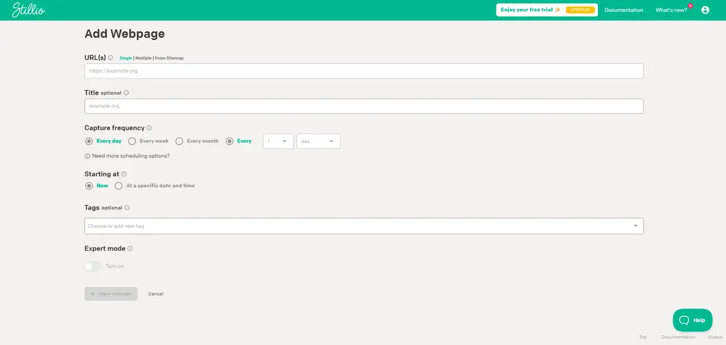Click the info icon next to URL(s)

pos(110,58)
